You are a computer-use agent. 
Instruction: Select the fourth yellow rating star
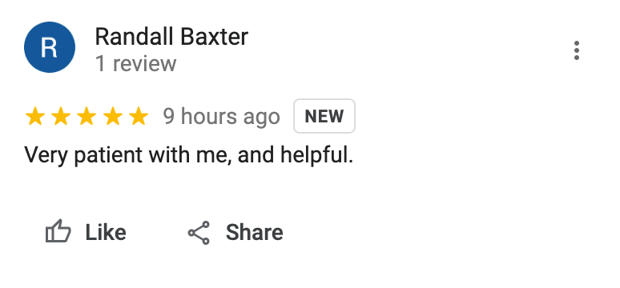pyautogui.click(x=113, y=116)
